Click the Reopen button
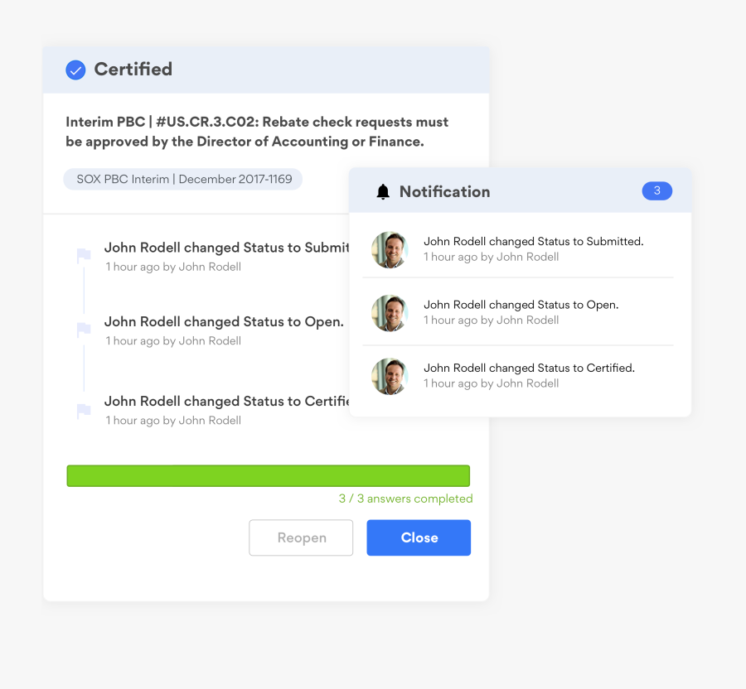746x689 pixels. click(x=301, y=537)
